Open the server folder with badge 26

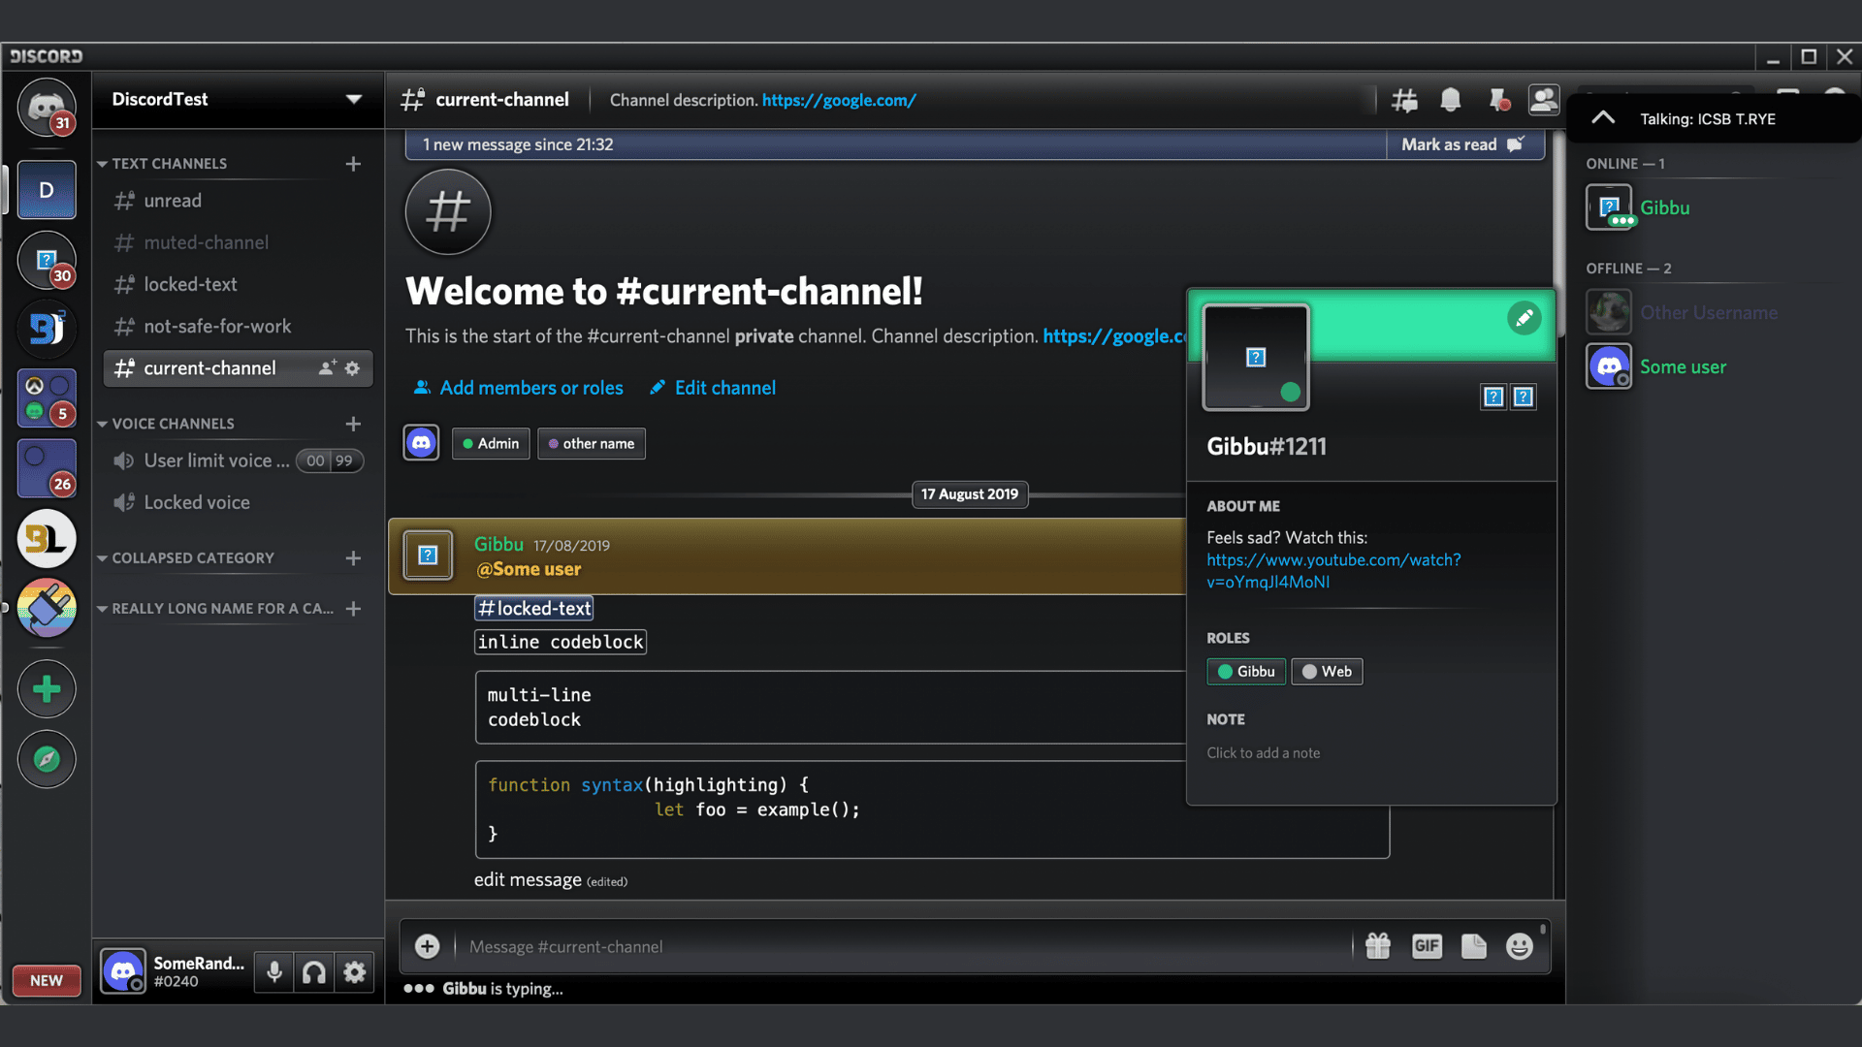click(46, 468)
